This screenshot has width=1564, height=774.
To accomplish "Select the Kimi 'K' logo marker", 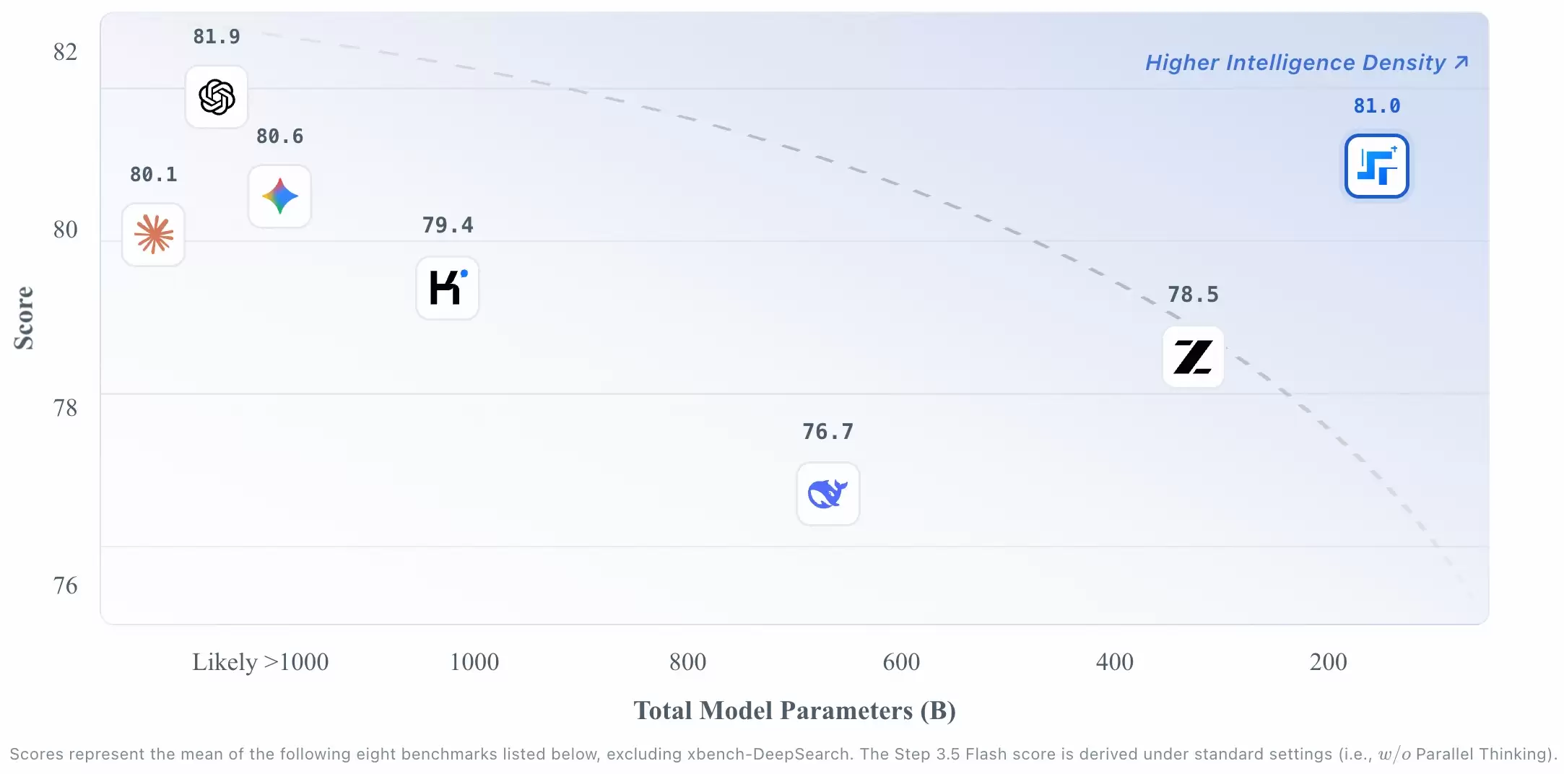I will coord(448,288).
